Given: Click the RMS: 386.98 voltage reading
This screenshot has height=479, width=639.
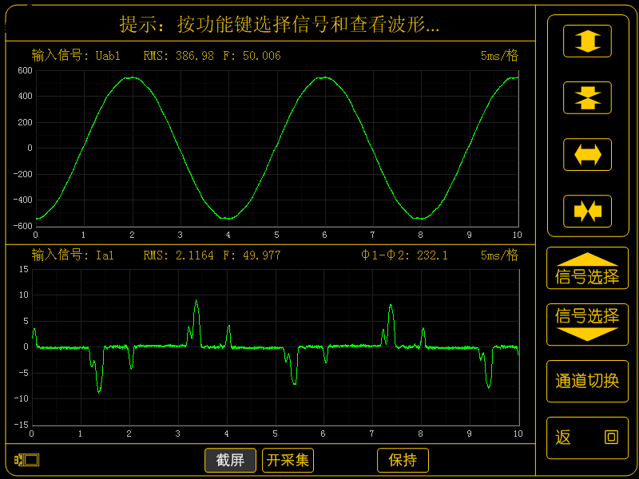Looking at the screenshot, I should 179,56.
